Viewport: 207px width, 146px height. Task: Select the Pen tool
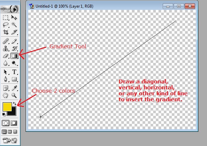pos(6,79)
